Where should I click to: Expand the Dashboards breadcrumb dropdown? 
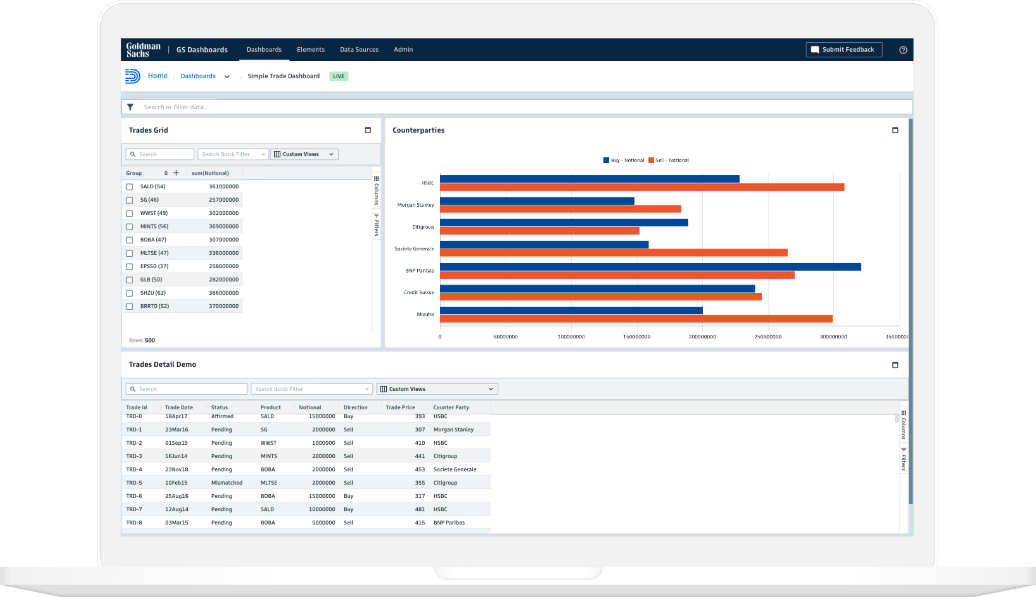228,76
